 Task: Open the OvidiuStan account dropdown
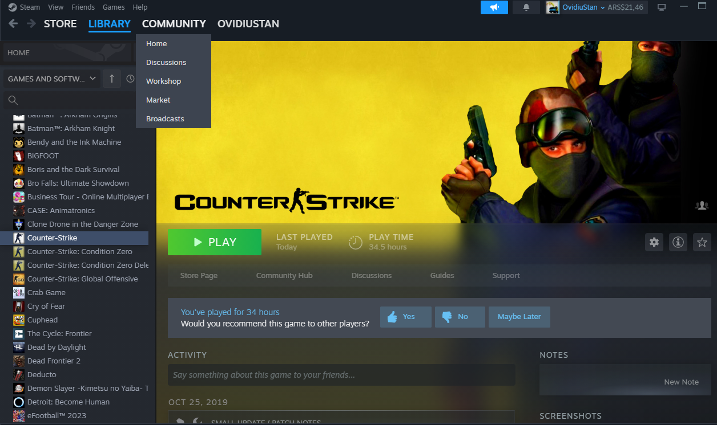(583, 7)
